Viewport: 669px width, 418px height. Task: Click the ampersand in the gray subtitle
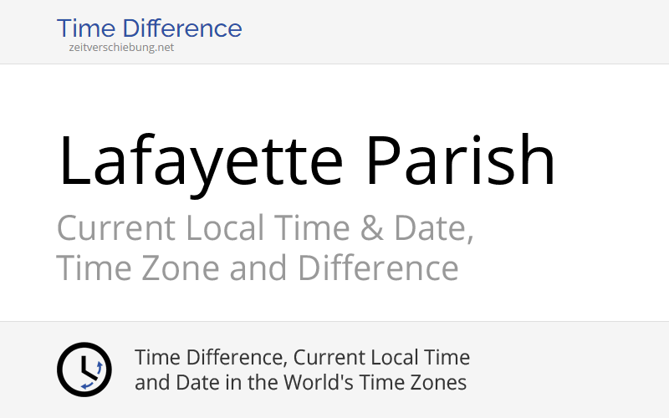[x=371, y=228]
